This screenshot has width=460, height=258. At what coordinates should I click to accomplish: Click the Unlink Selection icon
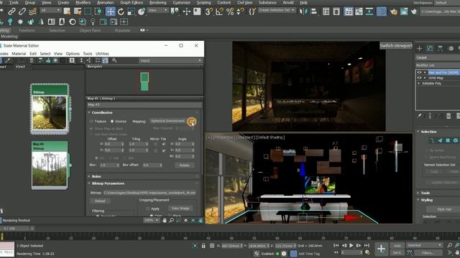click(22, 11)
